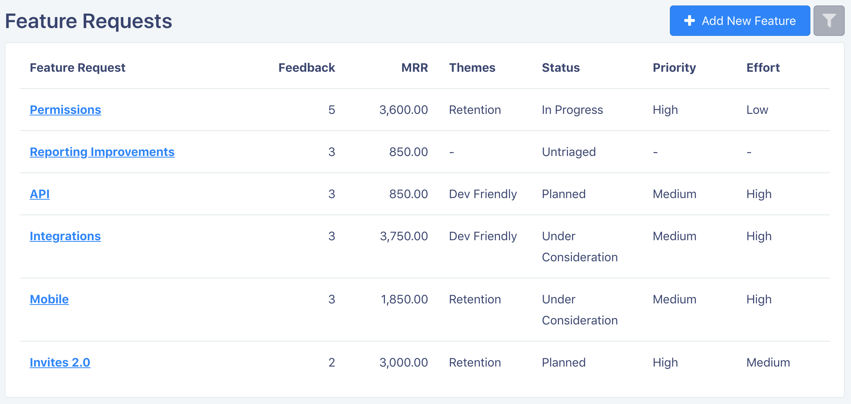Click Low effort in Permissions row
Image resolution: width=851 pixels, height=404 pixels.
click(757, 110)
